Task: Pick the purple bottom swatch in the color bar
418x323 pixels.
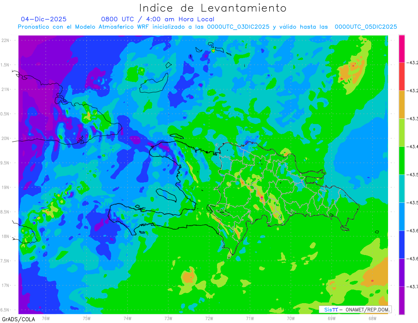Action: [x=402, y=300]
